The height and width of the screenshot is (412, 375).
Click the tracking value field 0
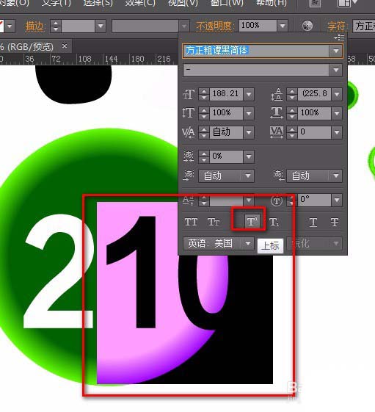tap(314, 132)
